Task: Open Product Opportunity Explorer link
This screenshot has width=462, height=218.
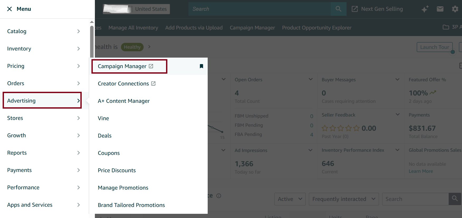Action: pos(317,28)
